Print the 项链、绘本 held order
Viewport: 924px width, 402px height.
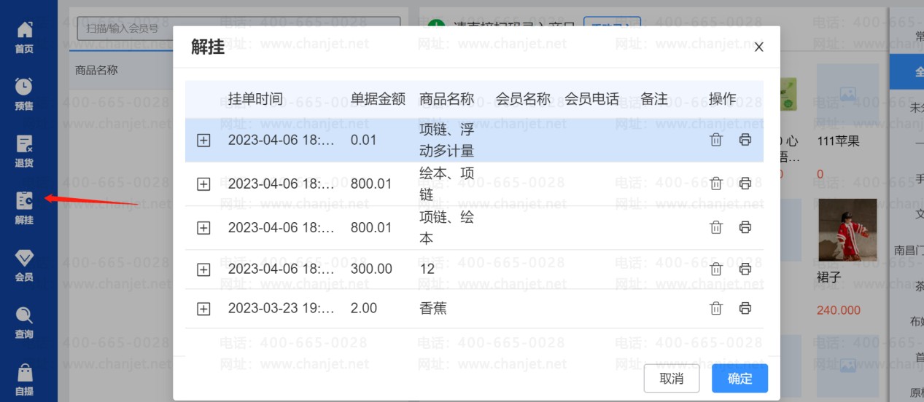pyautogui.click(x=745, y=227)
